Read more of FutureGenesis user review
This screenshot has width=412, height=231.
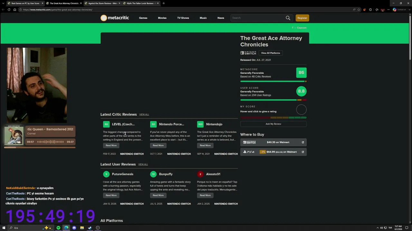(111, 195)
